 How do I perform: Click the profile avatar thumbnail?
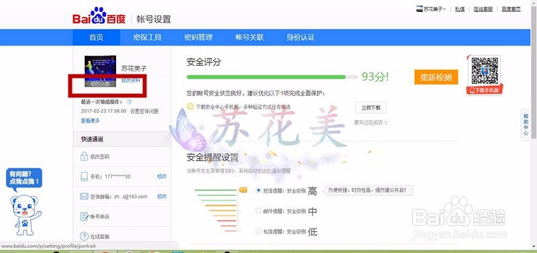100,70
